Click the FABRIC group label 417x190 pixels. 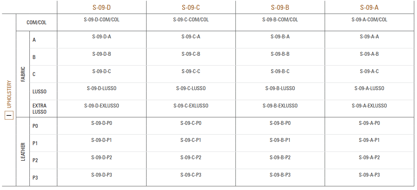[23, 74]
